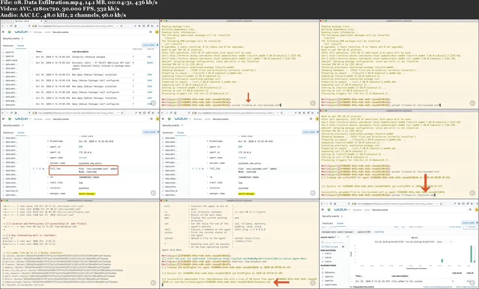Screen dimensions: 479x289
Task: Select Events tab in histogram view
Action: click(x=340, y=223)
